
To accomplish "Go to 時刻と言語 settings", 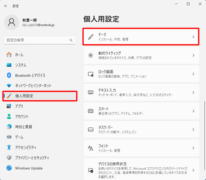I will (40, 127).
